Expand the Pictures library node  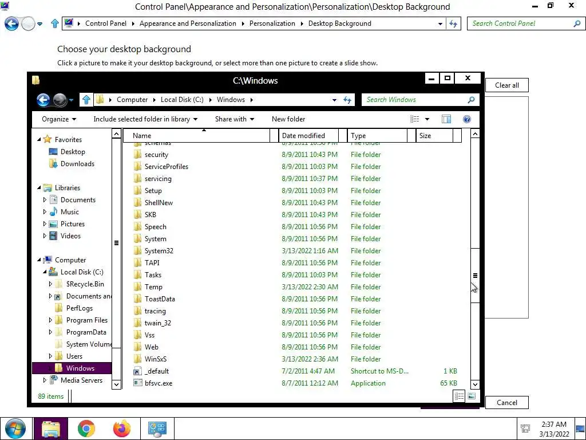coord(45,224)
